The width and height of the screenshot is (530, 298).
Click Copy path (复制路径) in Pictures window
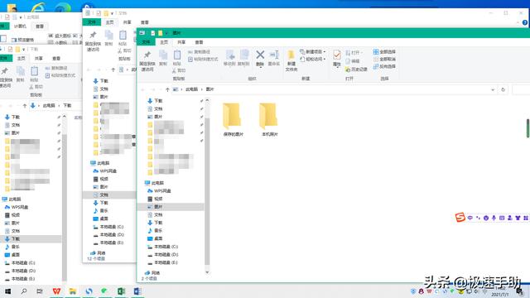point(199,51)
